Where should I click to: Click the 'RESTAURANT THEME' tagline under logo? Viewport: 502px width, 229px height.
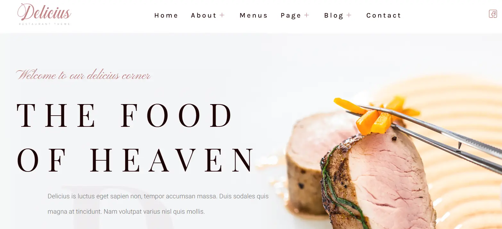(44, 24)
